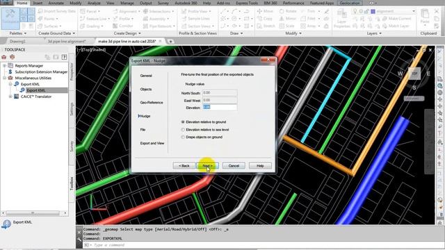Open the Insert ribbon tab
This screenshot has width=445, height=250.
pyautogui.click(x=38, y=3)
